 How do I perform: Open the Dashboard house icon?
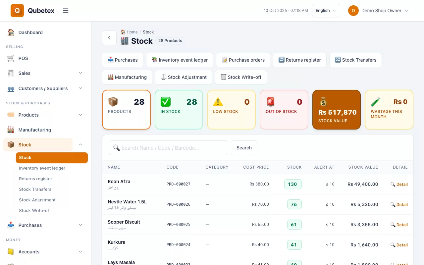point(11,32)
